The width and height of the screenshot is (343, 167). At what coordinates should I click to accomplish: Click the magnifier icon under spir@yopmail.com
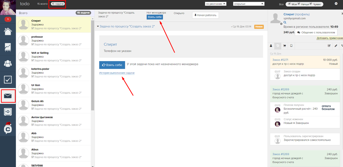point(285,22)
